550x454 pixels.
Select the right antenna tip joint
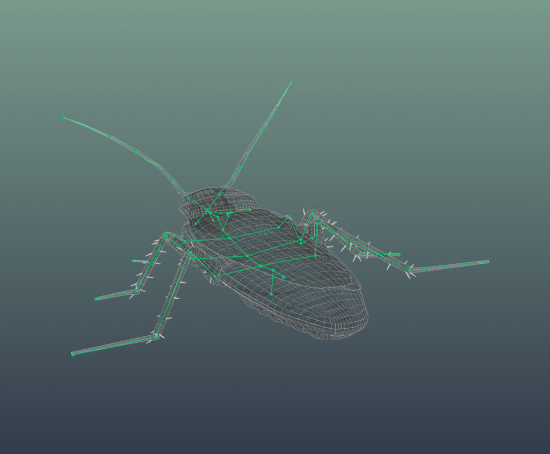coord(293,81)
